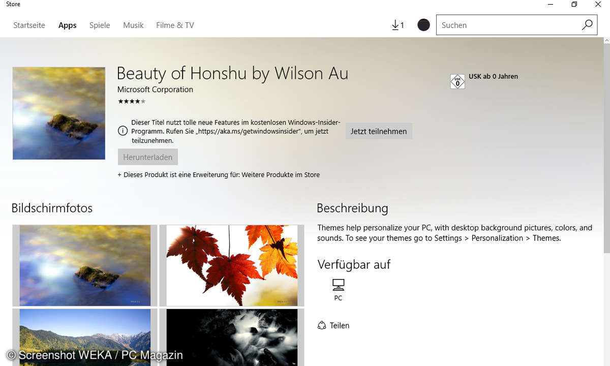Click the PC device icon
The width and height of the screenshot is (610, 366).
[338, 284]
